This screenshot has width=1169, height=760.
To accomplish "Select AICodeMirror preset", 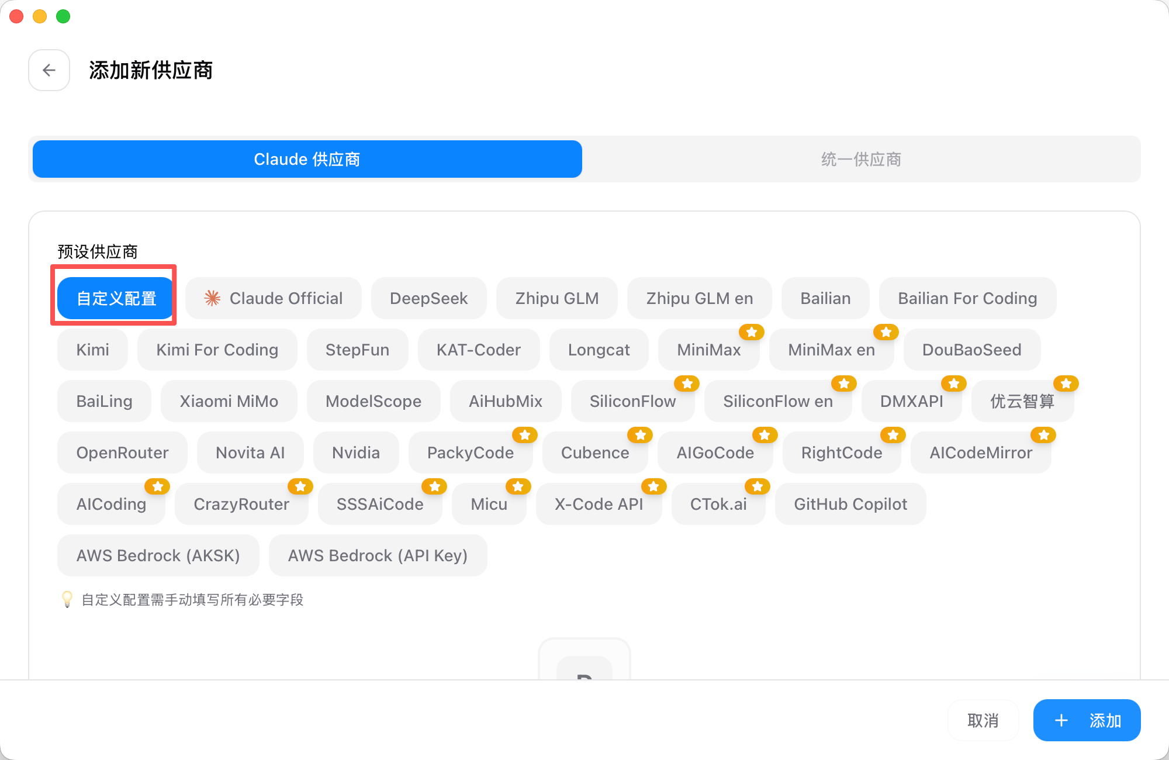I will tap(981, 452).
